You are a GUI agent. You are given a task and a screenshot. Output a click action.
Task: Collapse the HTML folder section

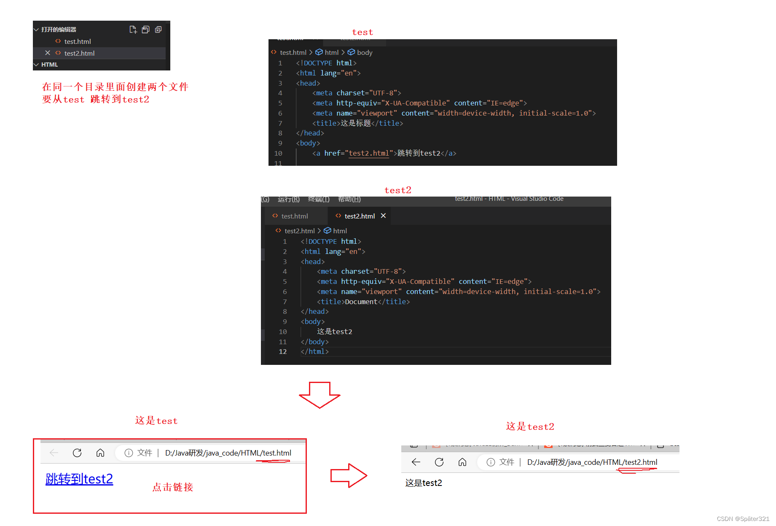[x=36, y=65]
